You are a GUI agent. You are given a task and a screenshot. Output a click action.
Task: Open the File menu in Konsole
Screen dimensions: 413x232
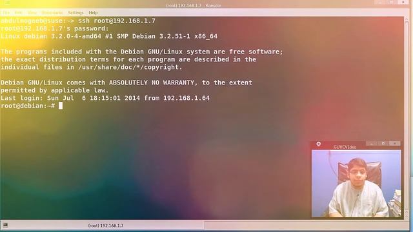point(6,13)
